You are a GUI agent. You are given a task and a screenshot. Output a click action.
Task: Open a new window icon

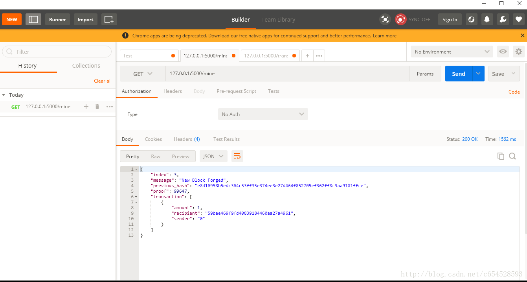(109, 19)
